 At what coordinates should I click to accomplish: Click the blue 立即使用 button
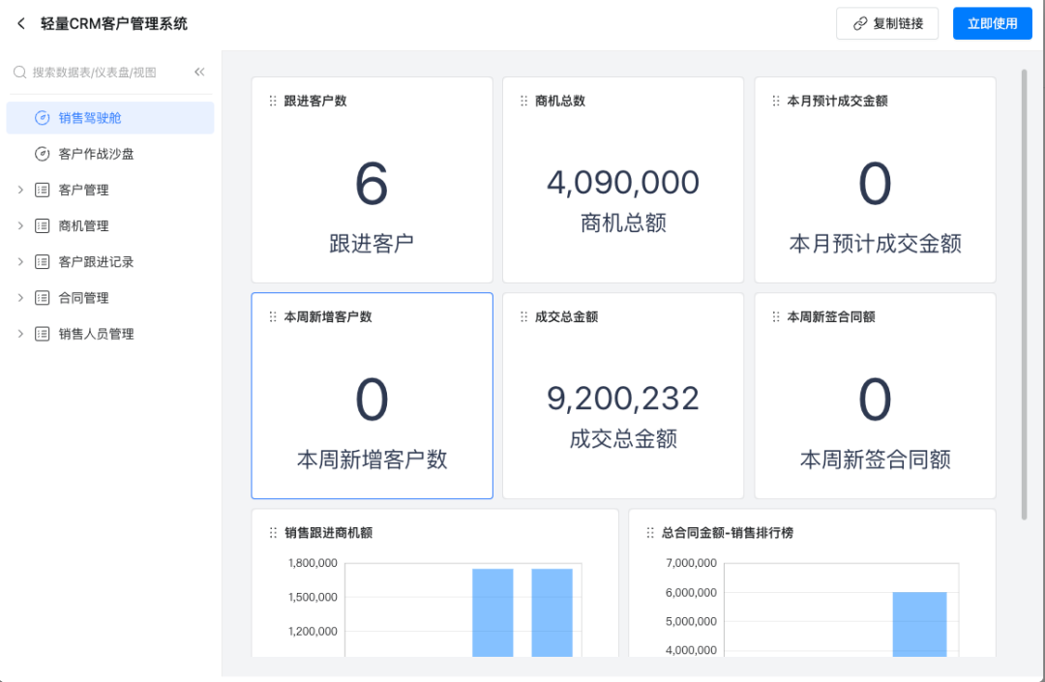992,24
